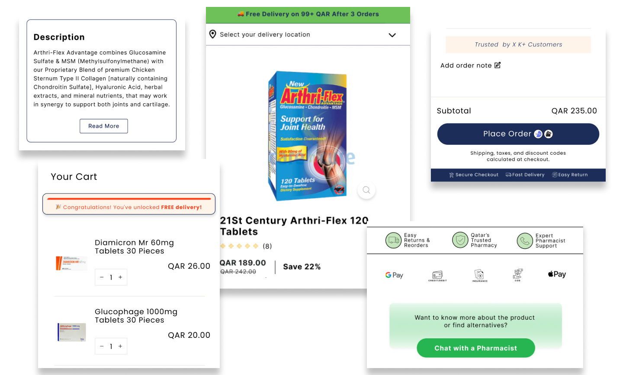Screen dimensions: 623x375
Task: Increase Glucophage 1000mg quantity with plus
Action: tap(120, 346)
